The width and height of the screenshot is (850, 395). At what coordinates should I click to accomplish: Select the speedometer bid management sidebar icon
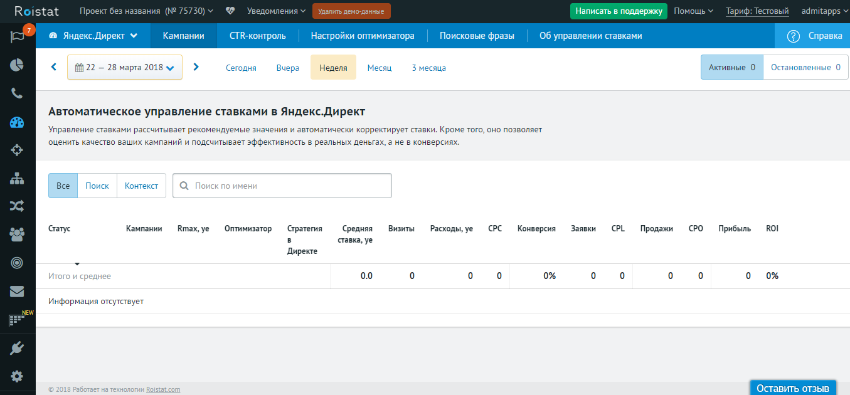click(17, 122)
